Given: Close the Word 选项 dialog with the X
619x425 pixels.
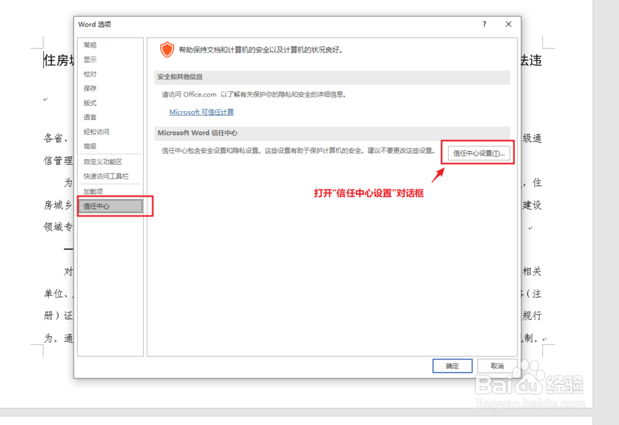Looking at the screenshot, I should 508,24.
